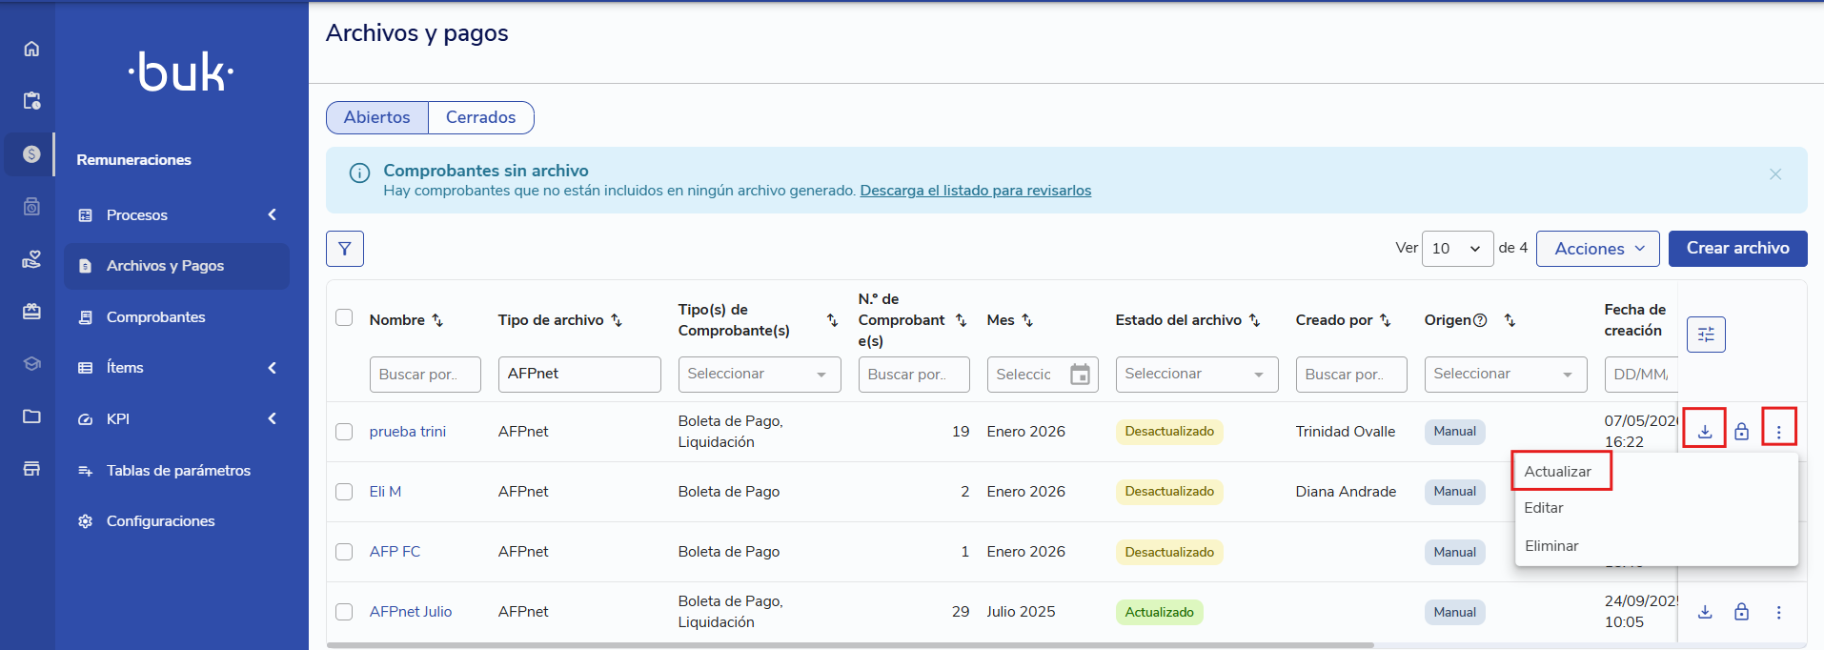1824x650 pixels.
Task: Sort by N.° de Comprobantes column
Action: (961, 320)
